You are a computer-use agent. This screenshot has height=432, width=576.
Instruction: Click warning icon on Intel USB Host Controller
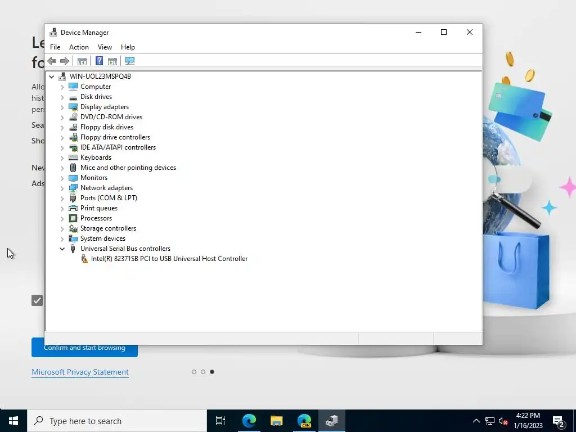coord(84,259)
